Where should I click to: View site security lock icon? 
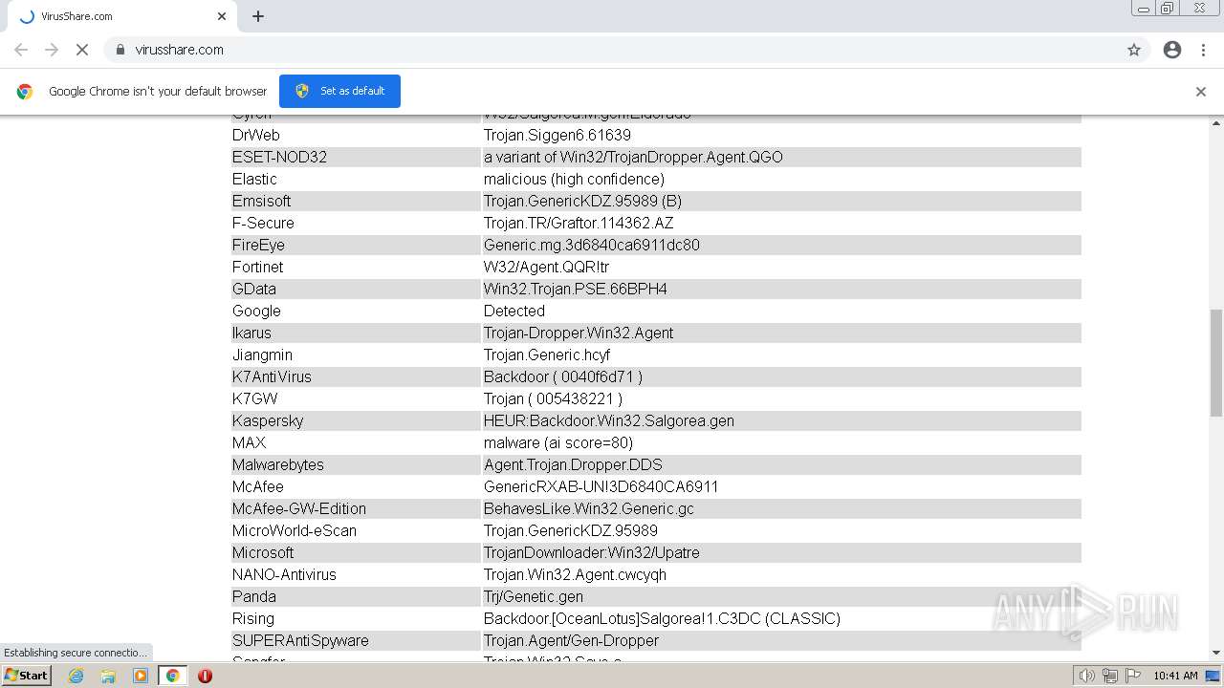click(x=120, y=50)
